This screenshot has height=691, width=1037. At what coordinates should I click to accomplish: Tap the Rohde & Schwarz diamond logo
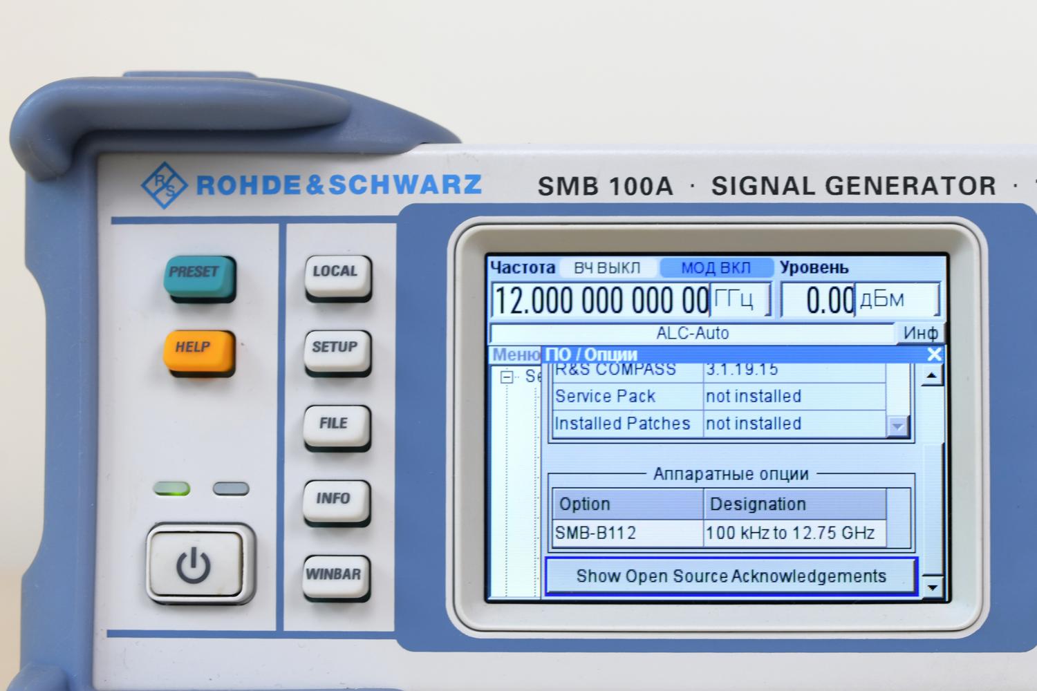click(164, 184)
